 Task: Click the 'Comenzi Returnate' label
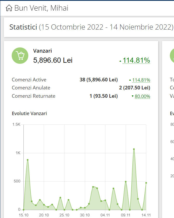(34, 96)
